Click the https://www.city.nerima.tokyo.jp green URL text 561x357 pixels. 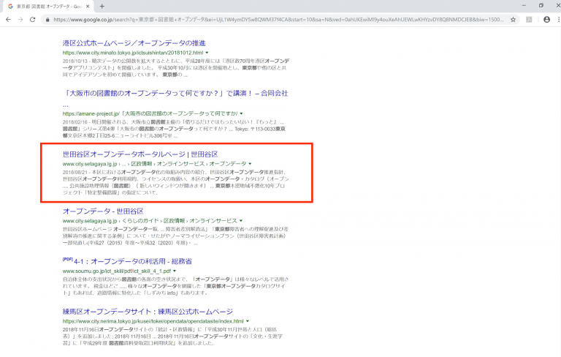pyautogui.click(x=153, y=321)
